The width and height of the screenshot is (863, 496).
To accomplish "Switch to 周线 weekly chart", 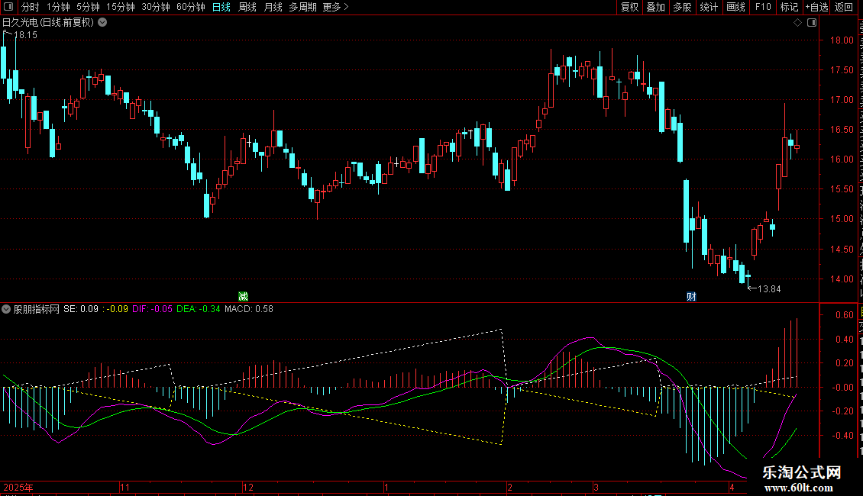I will 247,7.
